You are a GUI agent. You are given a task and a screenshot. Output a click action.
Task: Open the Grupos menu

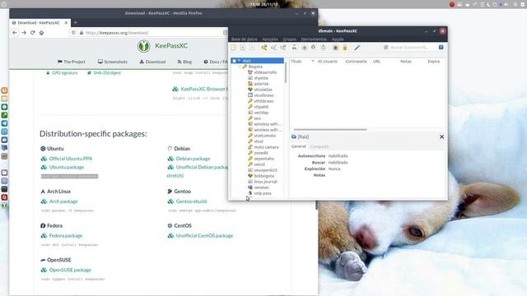pyautogui.click(x=289, y=39)
